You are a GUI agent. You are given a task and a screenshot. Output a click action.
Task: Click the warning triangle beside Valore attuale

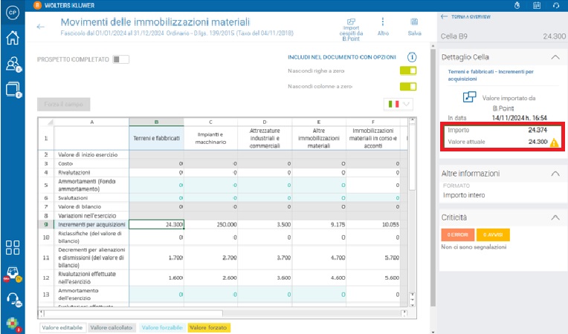[x=554, y=143]
